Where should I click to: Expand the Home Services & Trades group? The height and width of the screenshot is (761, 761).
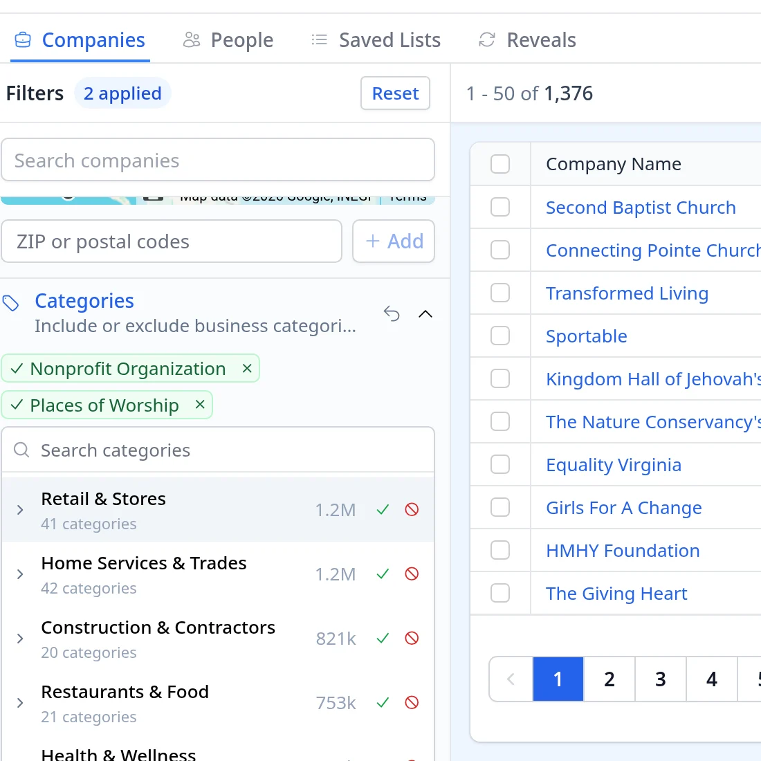(x=20, y=575)
